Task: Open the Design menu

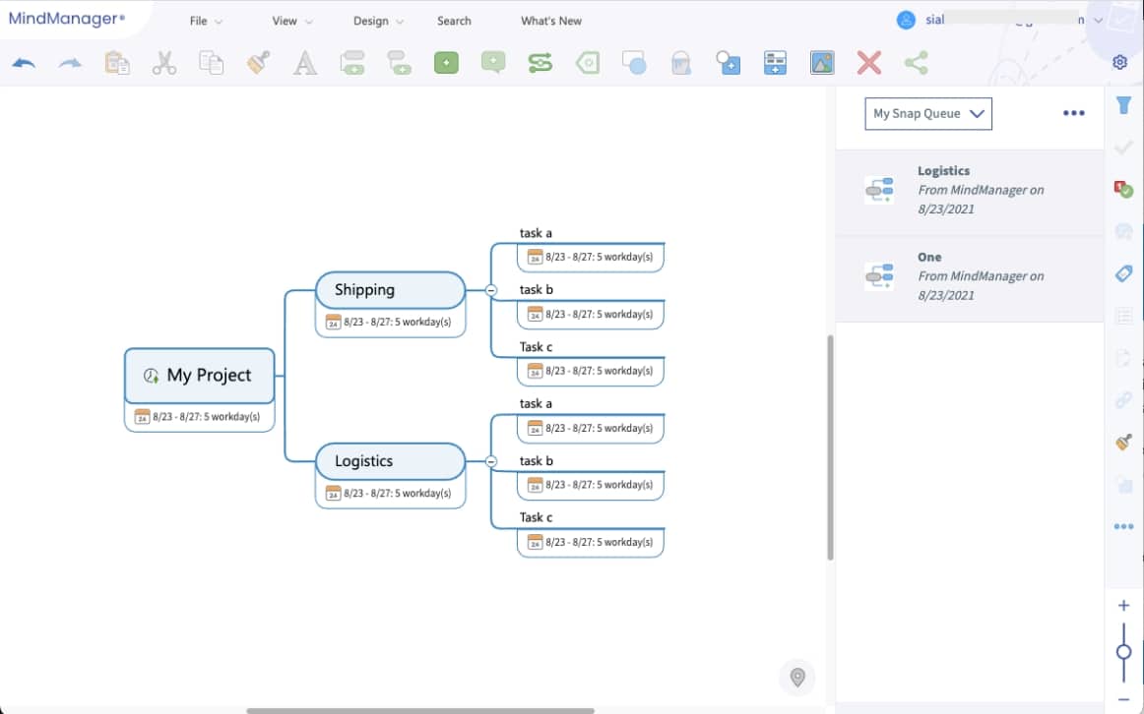Action: (377, 21)
